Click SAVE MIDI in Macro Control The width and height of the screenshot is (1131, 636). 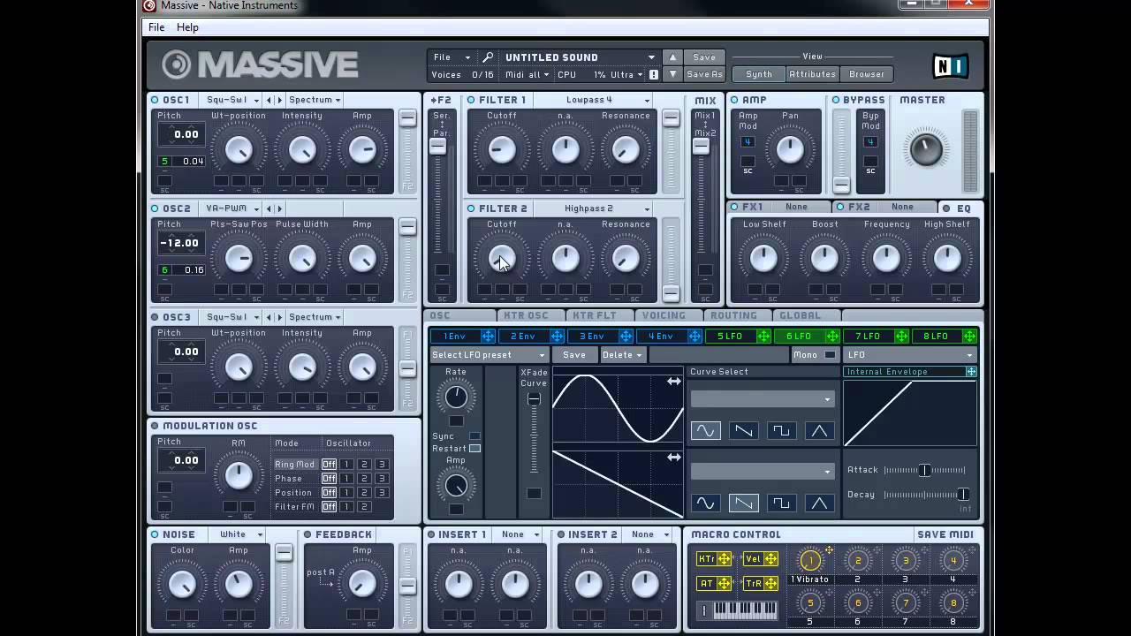coord(945,534)
